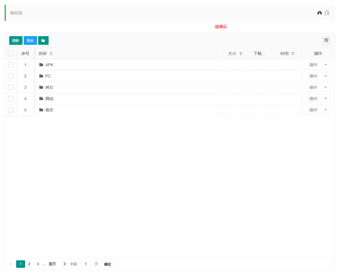Click the page number input field
The height and width of the screenshot is (274, 343).
click(x=86, y=264)
